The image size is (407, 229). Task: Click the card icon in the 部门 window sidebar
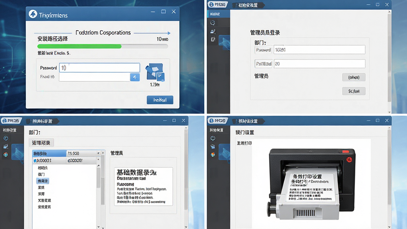6,146
